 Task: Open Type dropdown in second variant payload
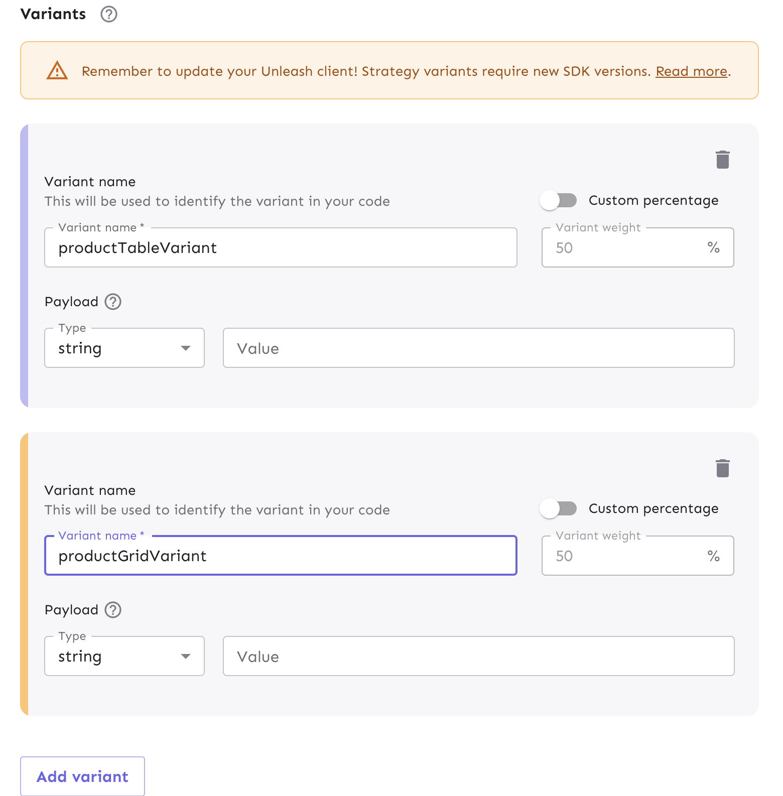tap(124, 656)
